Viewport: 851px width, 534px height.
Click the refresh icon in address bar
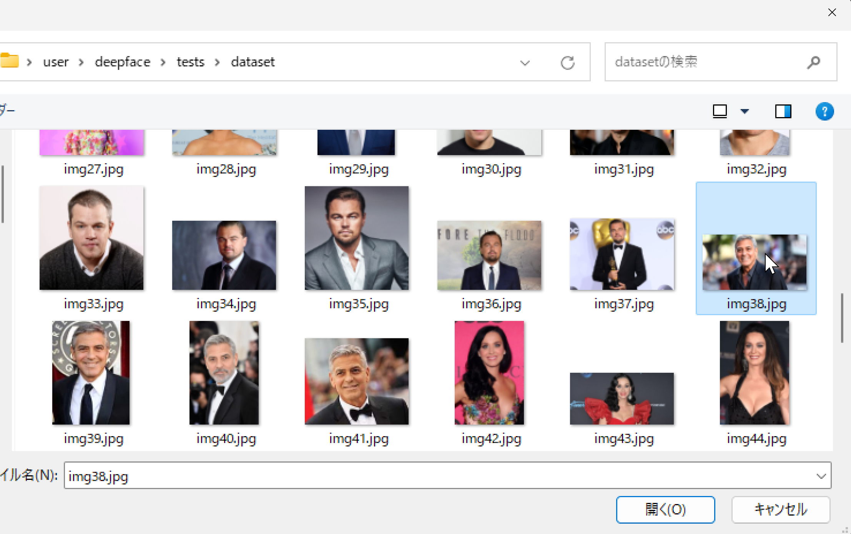pos(567,62)
